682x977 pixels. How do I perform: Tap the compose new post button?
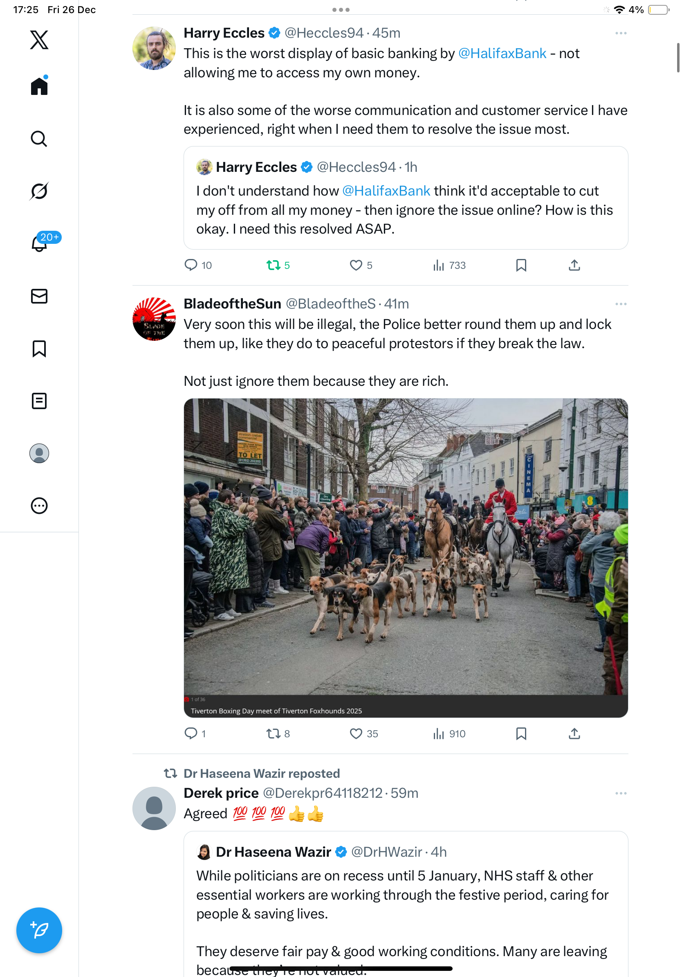(39, 930)
